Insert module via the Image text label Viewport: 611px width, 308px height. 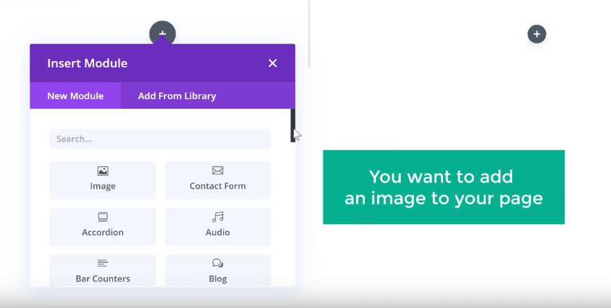103,187
